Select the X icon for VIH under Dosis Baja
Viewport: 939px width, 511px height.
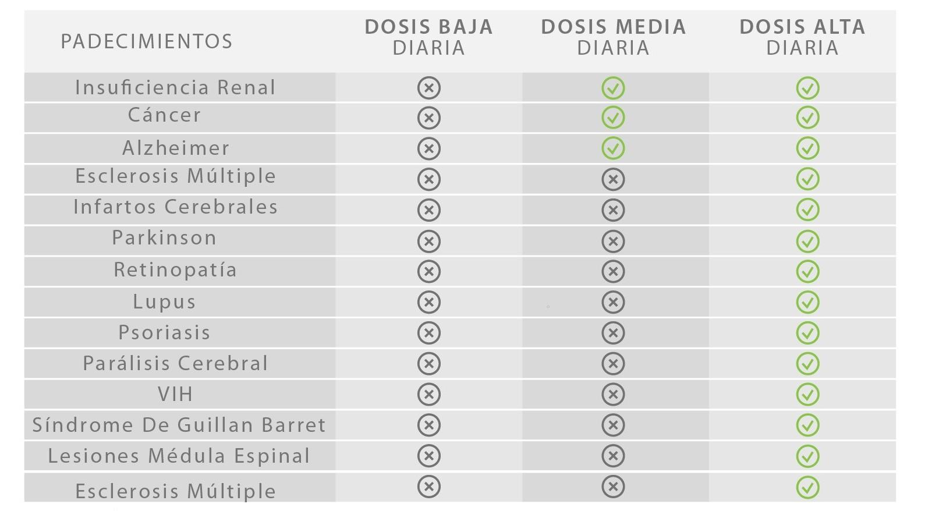(x=429, y=395)
